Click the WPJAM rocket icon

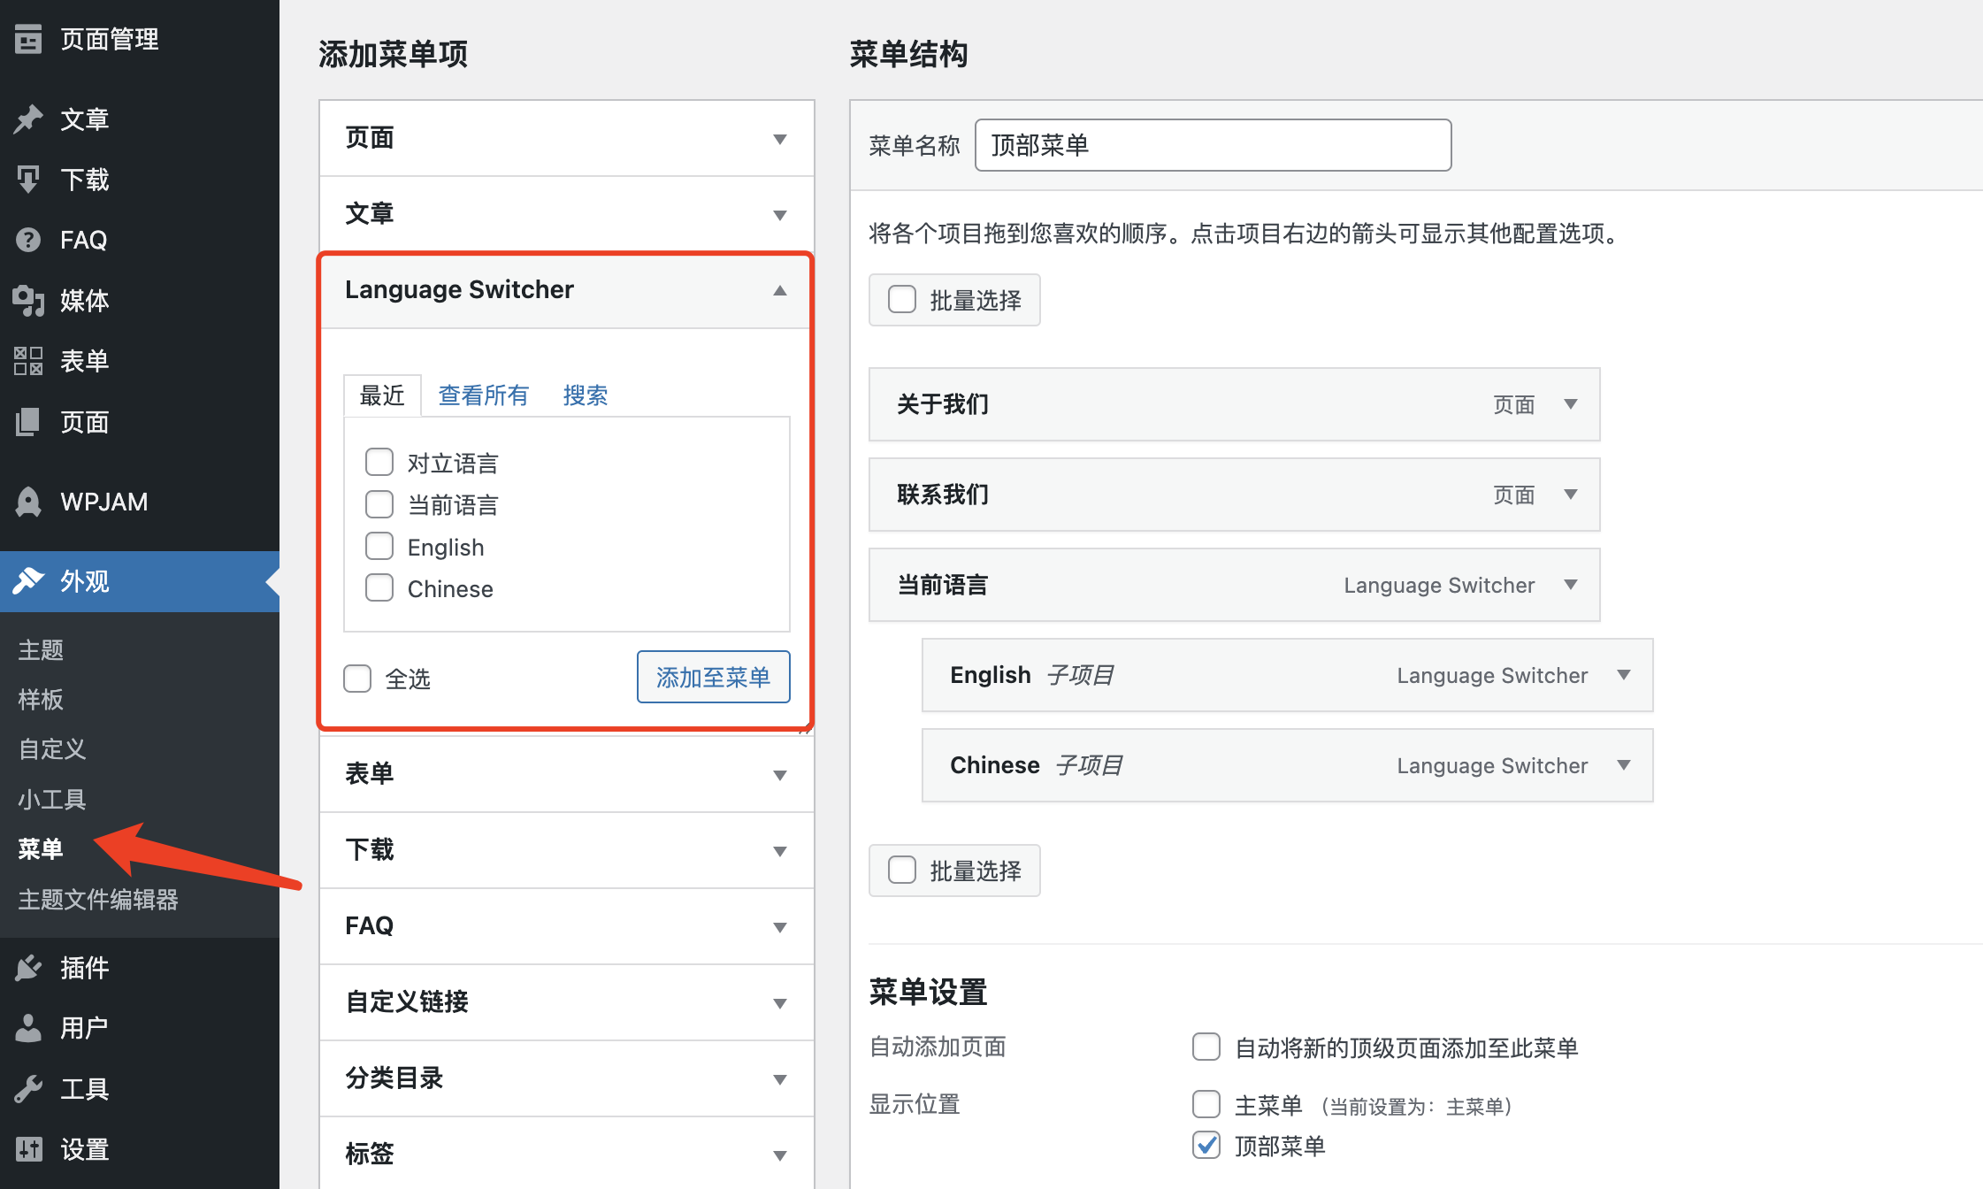[28, 502]
